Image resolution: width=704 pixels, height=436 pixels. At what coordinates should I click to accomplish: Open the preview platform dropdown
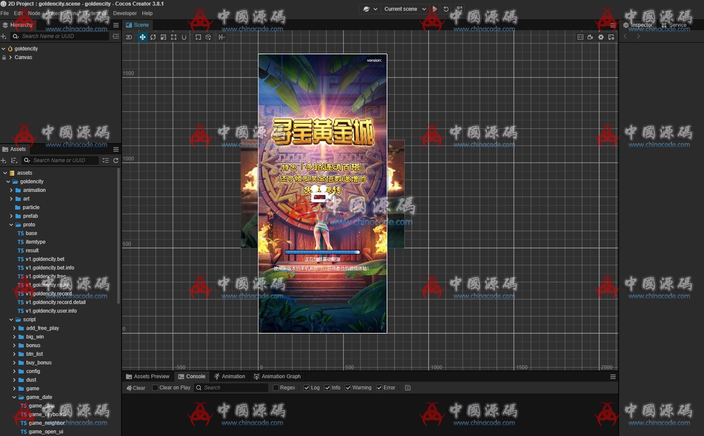click(370, 9)
